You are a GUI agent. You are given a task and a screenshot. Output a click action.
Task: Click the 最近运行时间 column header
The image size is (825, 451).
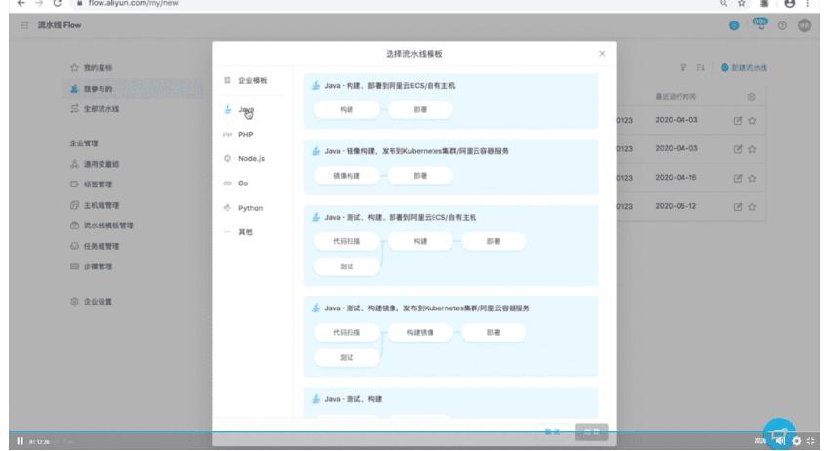[676, 97]
